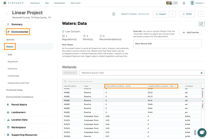The height and width of the screenshot is (139, 208).
Task: Sort by Area within Location - acres header
Action: pyautogui.click(x=118, y=86)
